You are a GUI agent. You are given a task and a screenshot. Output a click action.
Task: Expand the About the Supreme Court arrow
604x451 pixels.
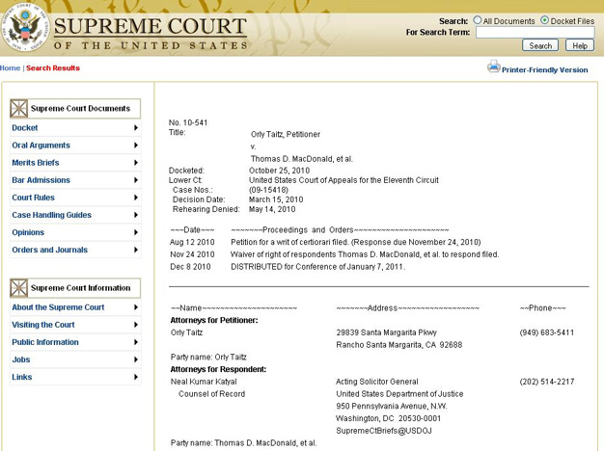(x=136, y=307)
